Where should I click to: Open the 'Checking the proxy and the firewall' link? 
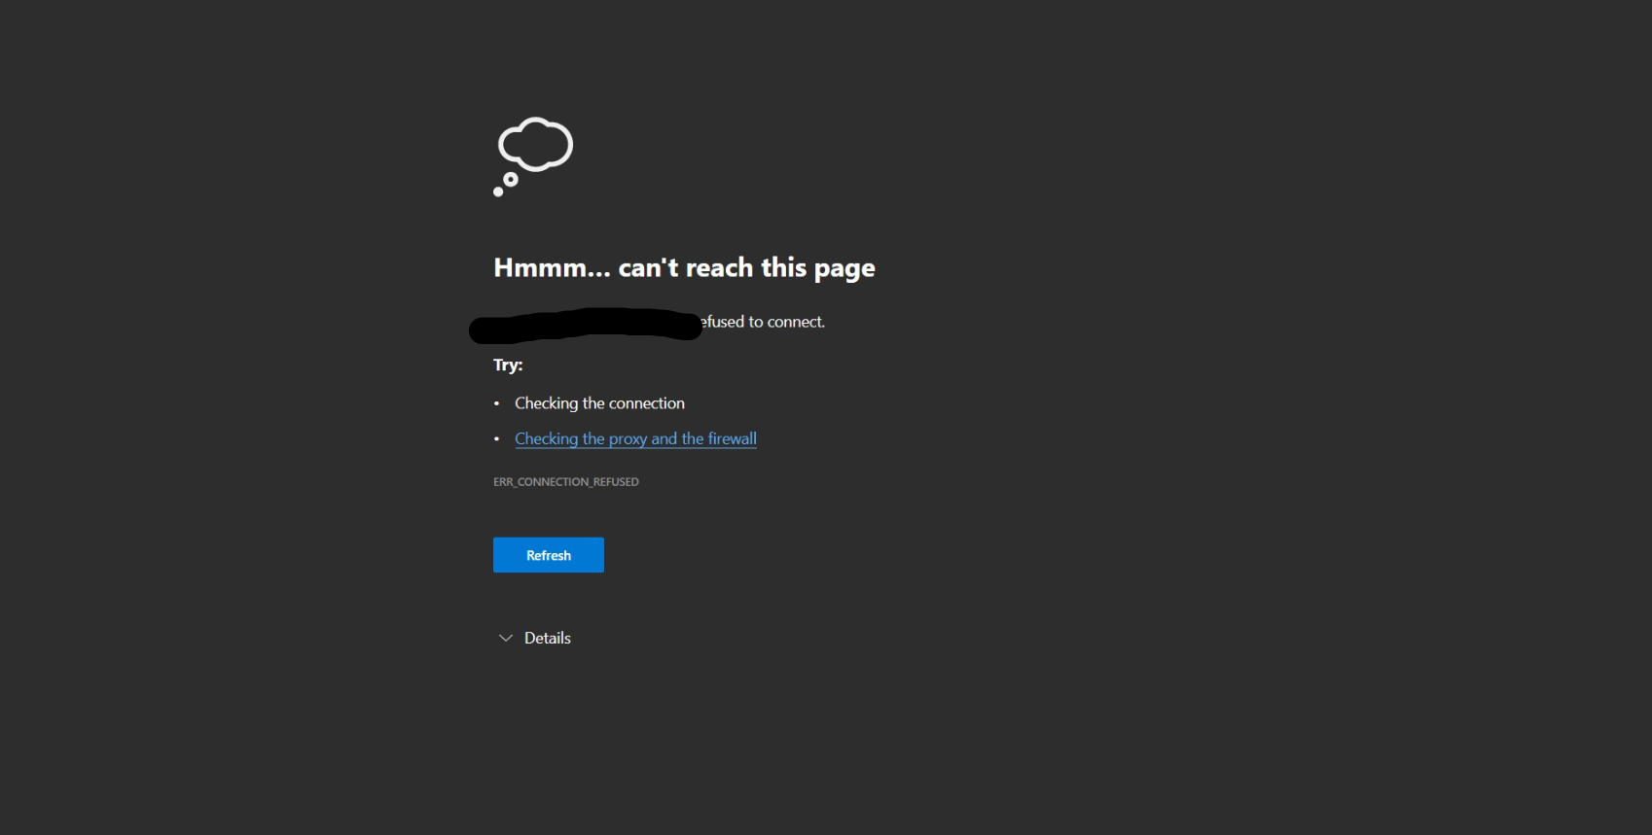[635, 438]
